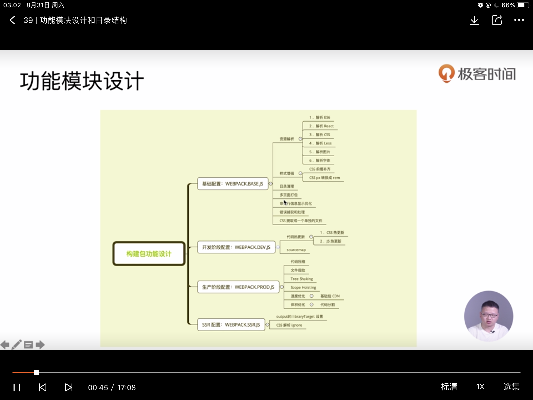Collapse the WEBPACK.BASE.JS node expander
This screenshot has height=400, width=533.
pos(271,184)
